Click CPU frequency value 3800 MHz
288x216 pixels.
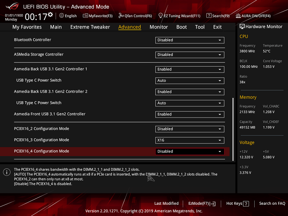(247, 51)
